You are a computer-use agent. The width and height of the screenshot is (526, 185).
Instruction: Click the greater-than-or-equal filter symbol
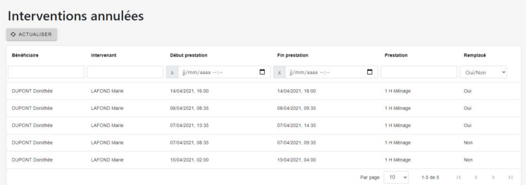click(172, 72)
